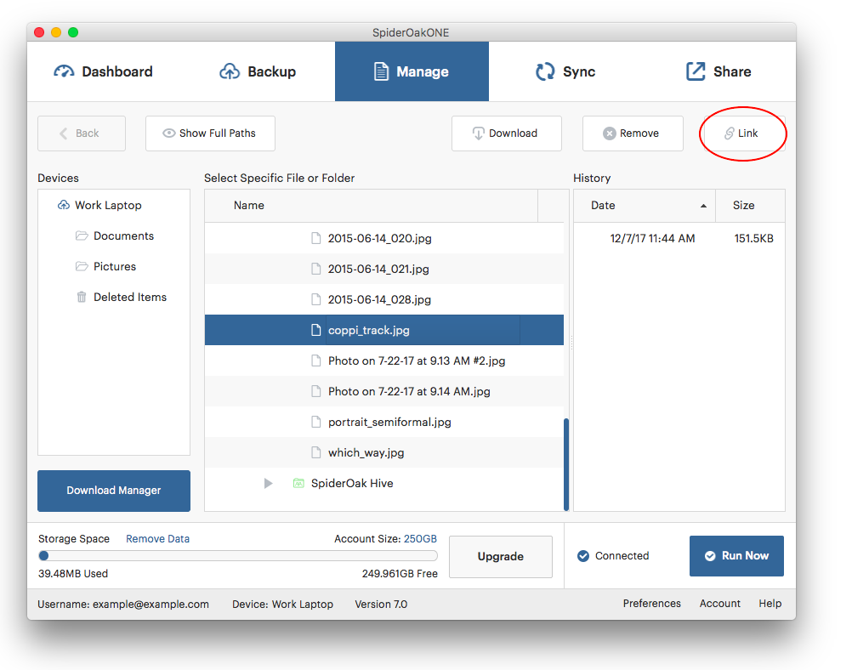This screenshot has height=670, width=852.
Task: Click the 151.5KB size value
Action: tap(753, 238)
